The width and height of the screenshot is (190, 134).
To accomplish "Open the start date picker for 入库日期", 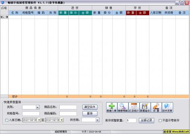I will coord(39,120).
